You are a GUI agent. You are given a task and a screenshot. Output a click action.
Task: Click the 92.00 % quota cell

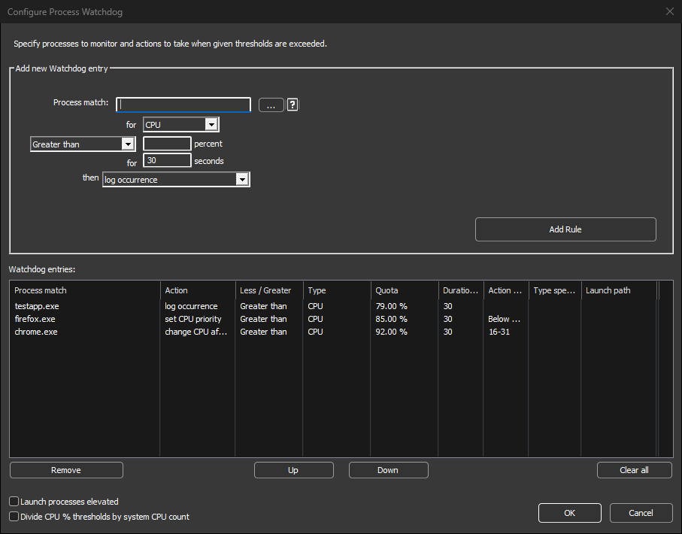392,332
